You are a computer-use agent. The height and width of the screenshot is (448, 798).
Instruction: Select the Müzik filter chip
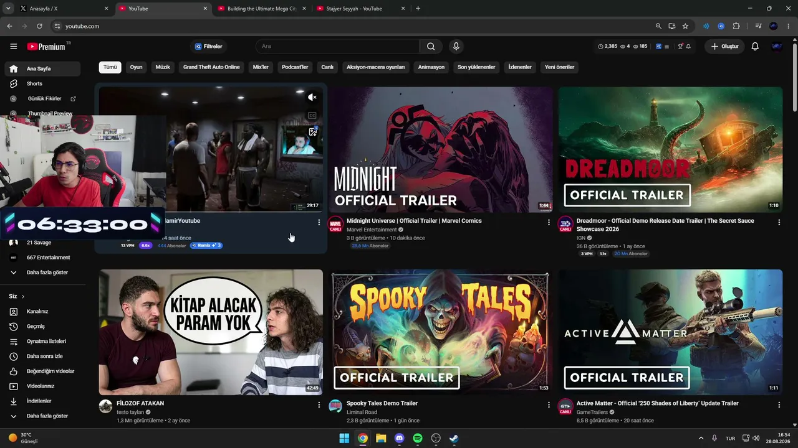(163, 67)
